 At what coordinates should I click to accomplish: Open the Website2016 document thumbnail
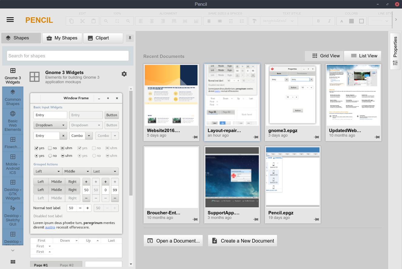(171, 95)
